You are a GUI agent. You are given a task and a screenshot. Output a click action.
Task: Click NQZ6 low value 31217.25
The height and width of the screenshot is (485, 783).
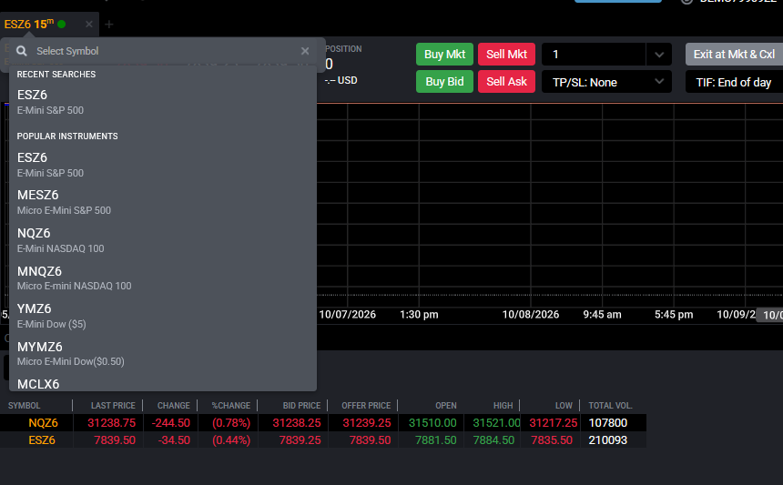tap(554, 422)
